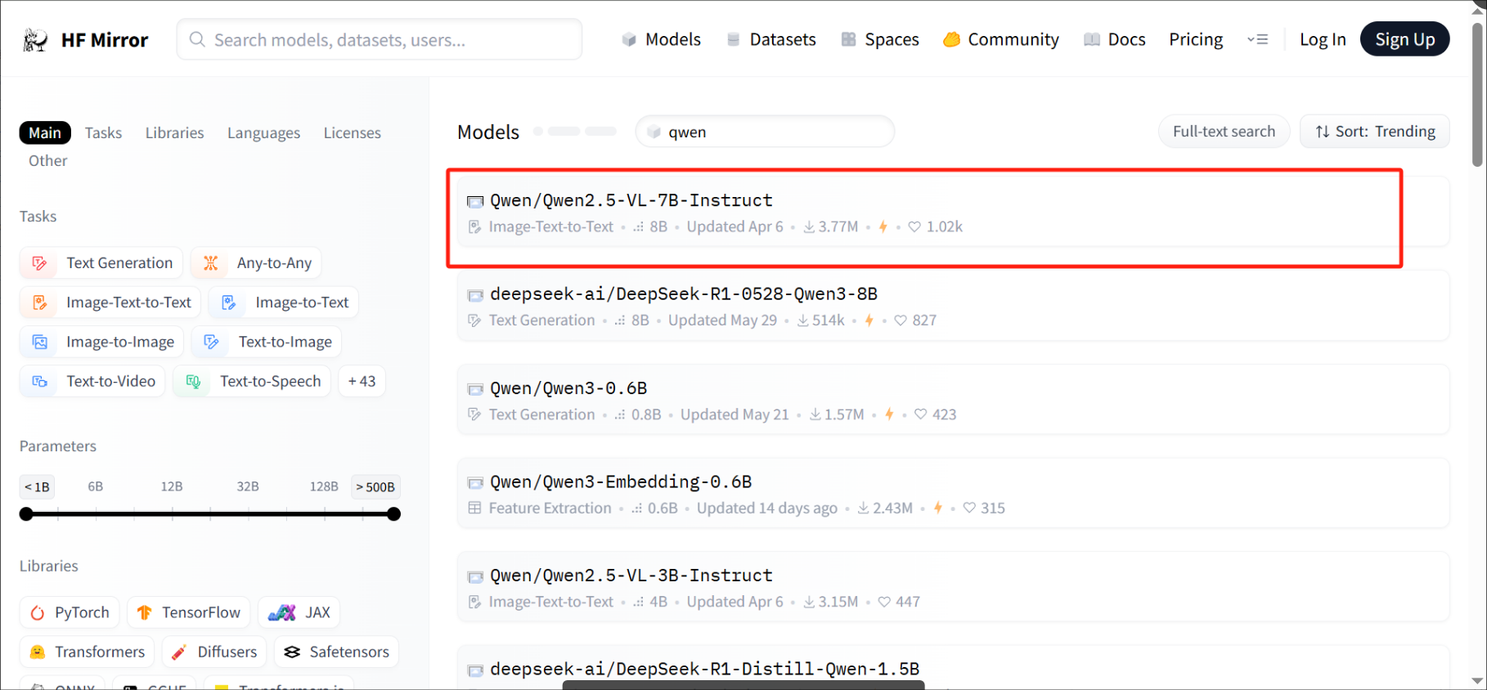Click the Qwen2.5-VL-7B-Instruct model icon
This screenshot has width=1487, height=690.
click(475, 201)
